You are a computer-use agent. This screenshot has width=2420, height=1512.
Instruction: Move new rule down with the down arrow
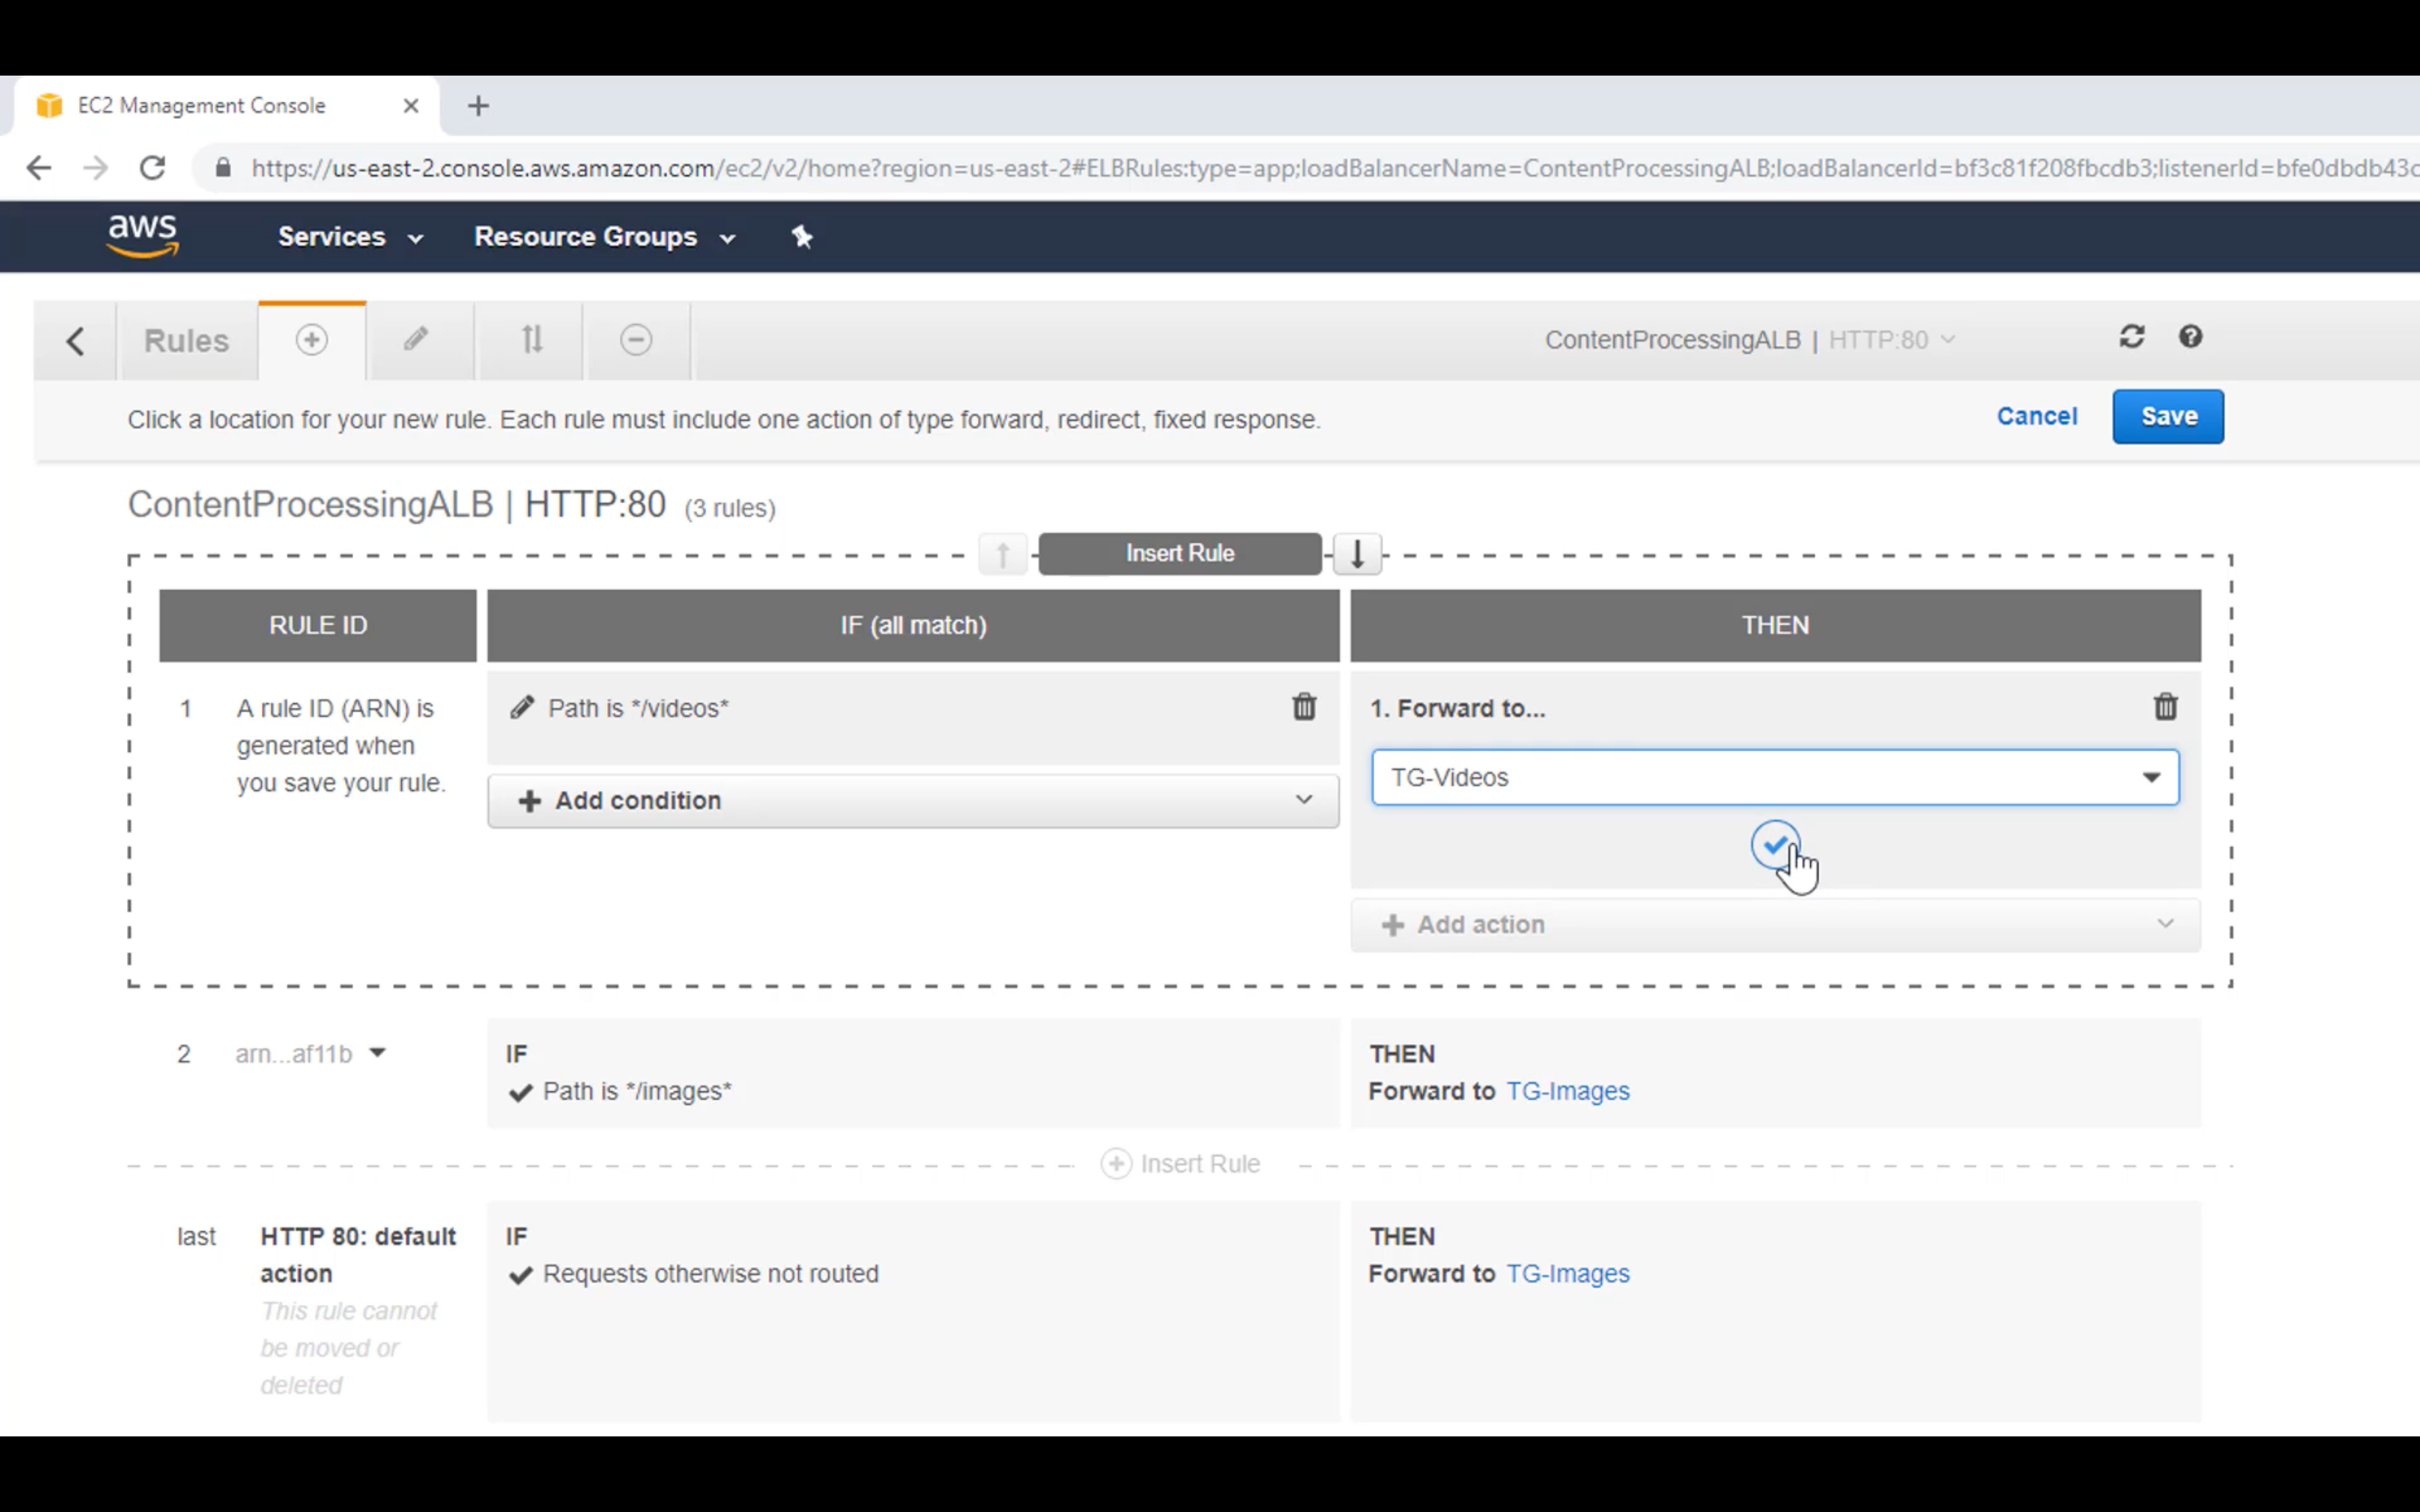pyautogui.click(x=1357, y=554)
